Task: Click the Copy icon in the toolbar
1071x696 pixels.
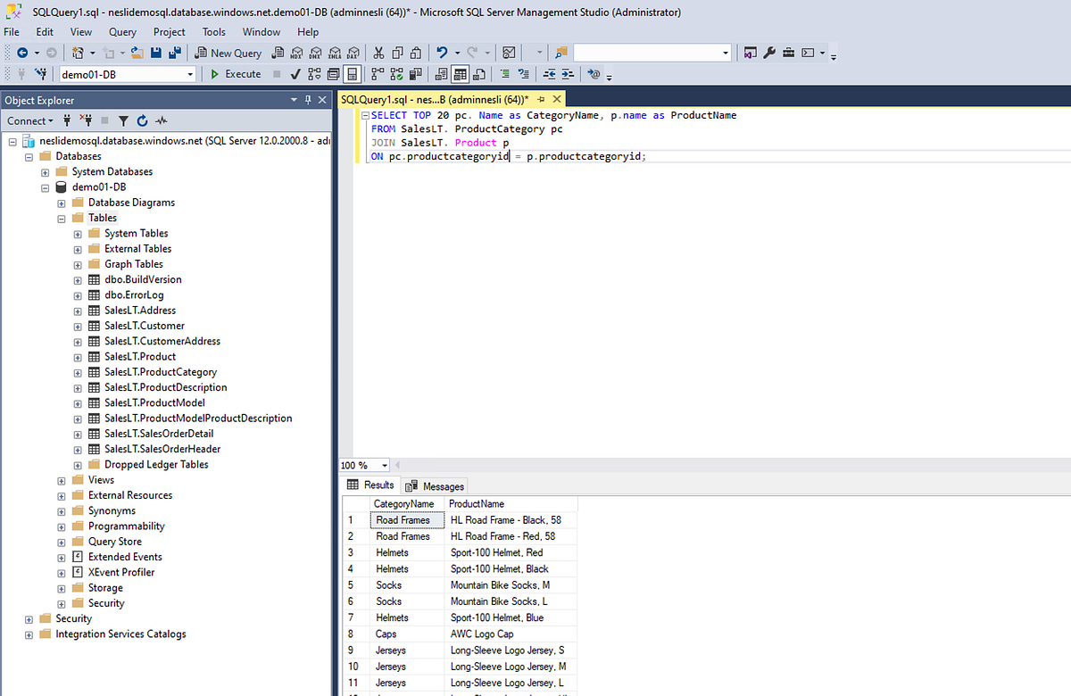Action: (x=397, y=53)
